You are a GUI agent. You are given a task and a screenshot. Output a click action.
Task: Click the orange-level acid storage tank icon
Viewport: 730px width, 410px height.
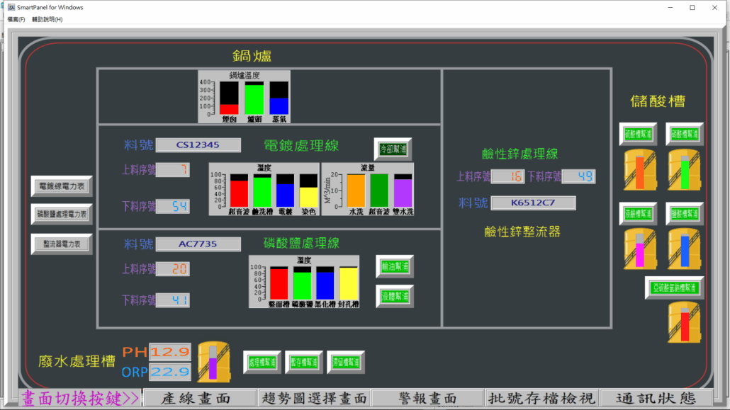point(640,169)
